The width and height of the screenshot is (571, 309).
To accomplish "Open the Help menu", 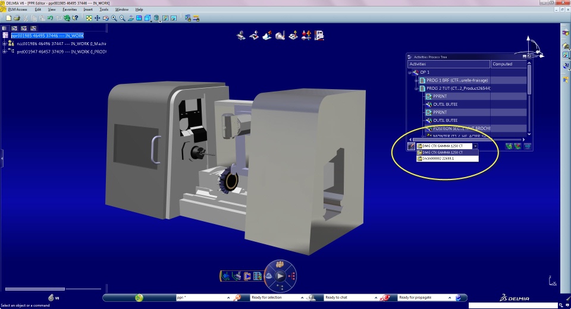I will pos(139,10).
